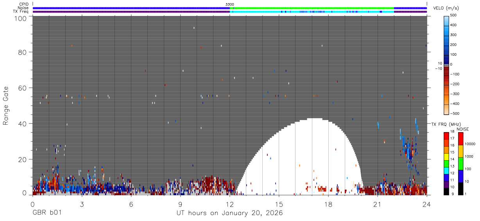Click the Range Gate axis title
Viewport: 480px width, 221px height.
pyautogui.click(x=6, y=106)
